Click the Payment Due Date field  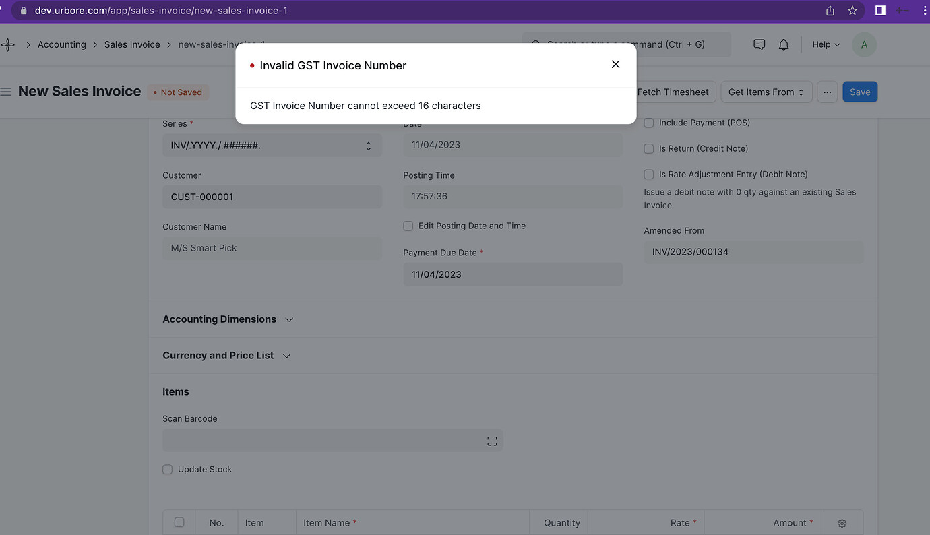click(x=512, y=274)
